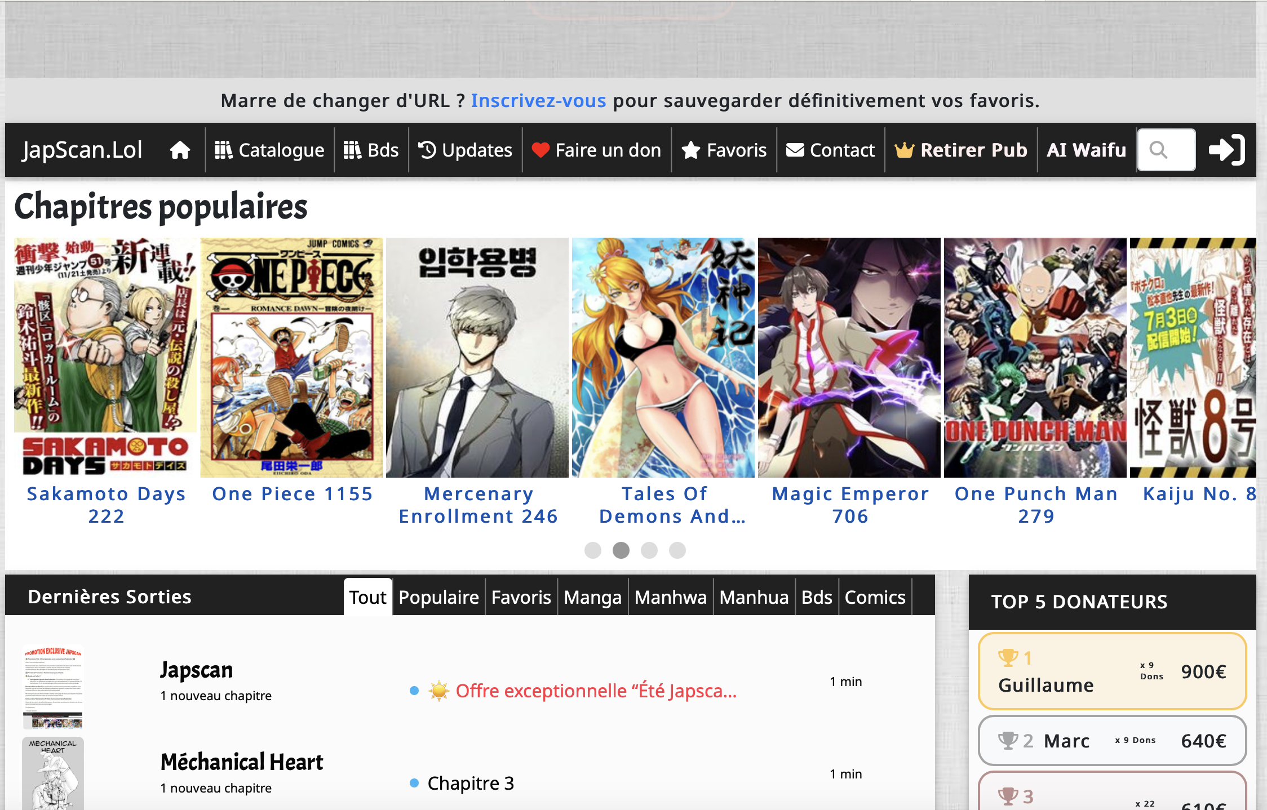Click the Faire un don heart
This screenshot has width=1267, height=810.
[x=541, y=150]
